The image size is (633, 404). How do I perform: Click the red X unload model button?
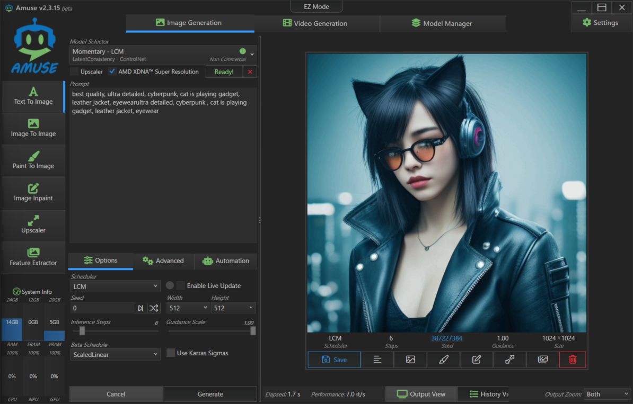[250, 72]
